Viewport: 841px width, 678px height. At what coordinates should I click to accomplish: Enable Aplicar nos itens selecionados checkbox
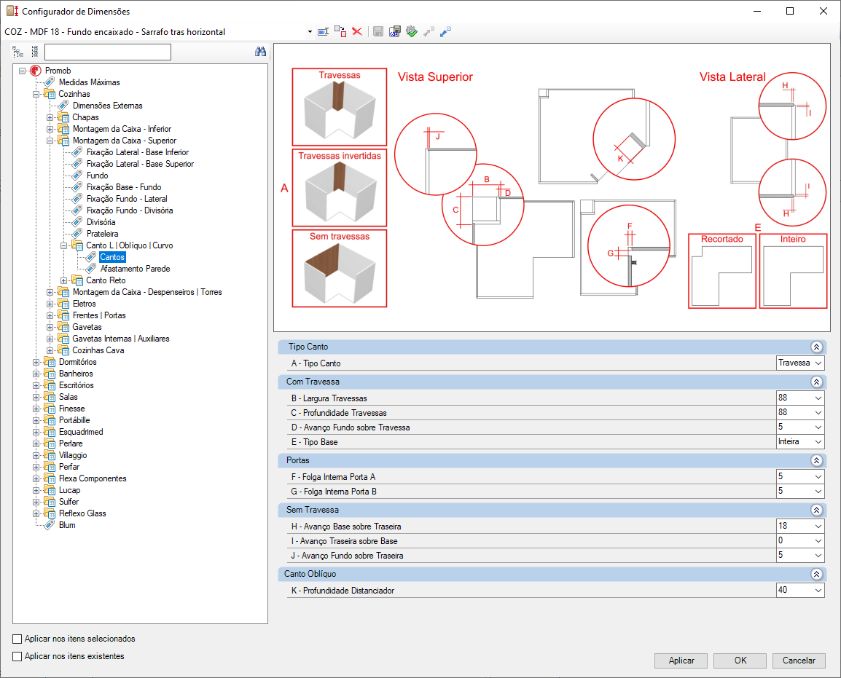pyautogui.click(x=17, y=639)
